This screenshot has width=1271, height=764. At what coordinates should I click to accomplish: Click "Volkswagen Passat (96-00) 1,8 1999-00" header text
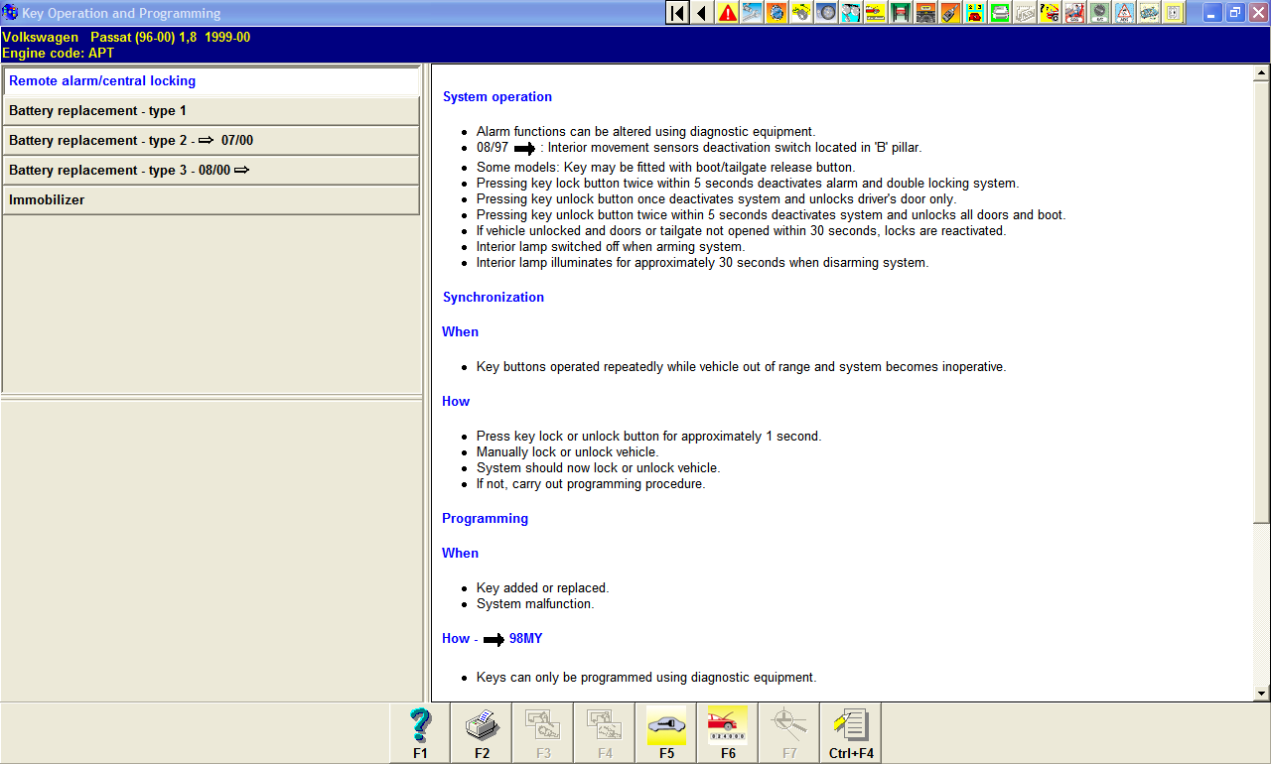(126, 38)
